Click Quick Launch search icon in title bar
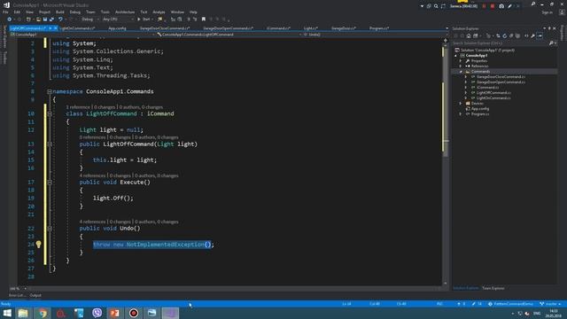 533,4
